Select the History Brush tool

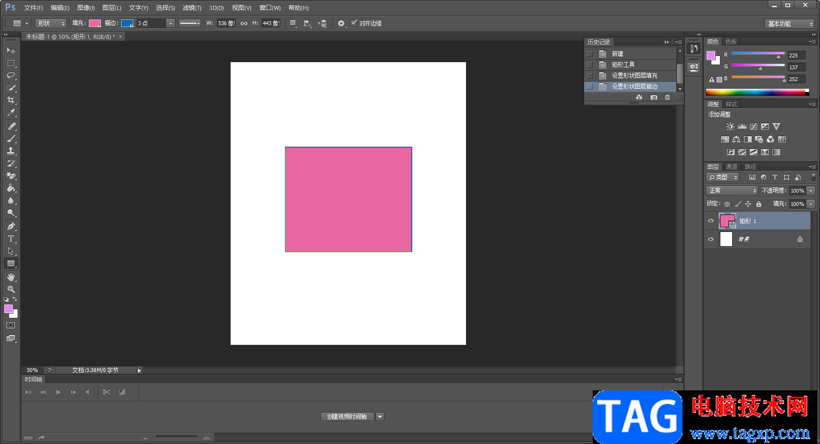point(11,163)
